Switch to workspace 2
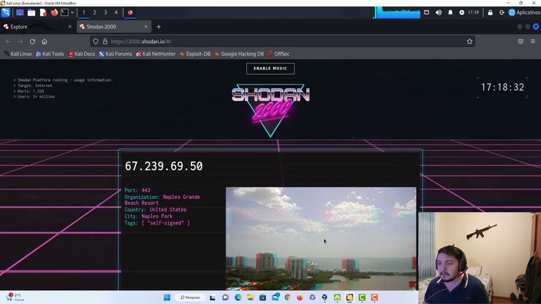Screen dimensions: 541x304 (95, 13)
